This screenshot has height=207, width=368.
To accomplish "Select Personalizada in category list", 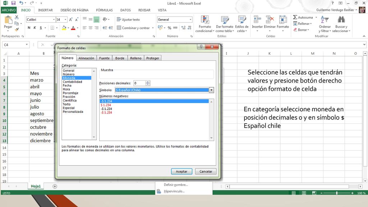I will [73, 112].
